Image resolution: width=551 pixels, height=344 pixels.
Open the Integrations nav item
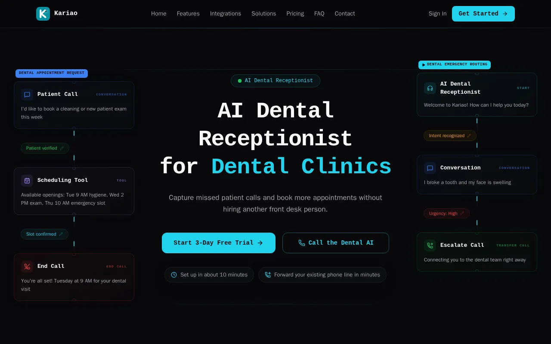[226, 14]
